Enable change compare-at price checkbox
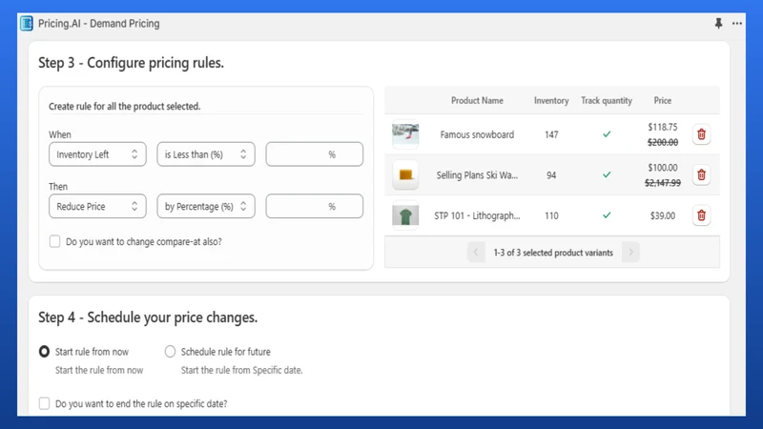The width and height of the screenshot is (763, 429). click(x=55, y=241)
